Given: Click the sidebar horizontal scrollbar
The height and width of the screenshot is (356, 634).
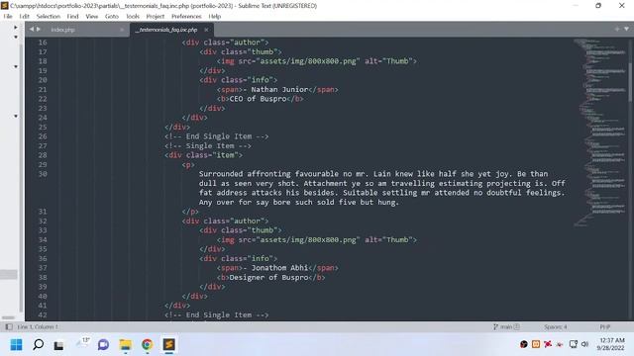Looking at the screenshot, I should click(8, 317).
